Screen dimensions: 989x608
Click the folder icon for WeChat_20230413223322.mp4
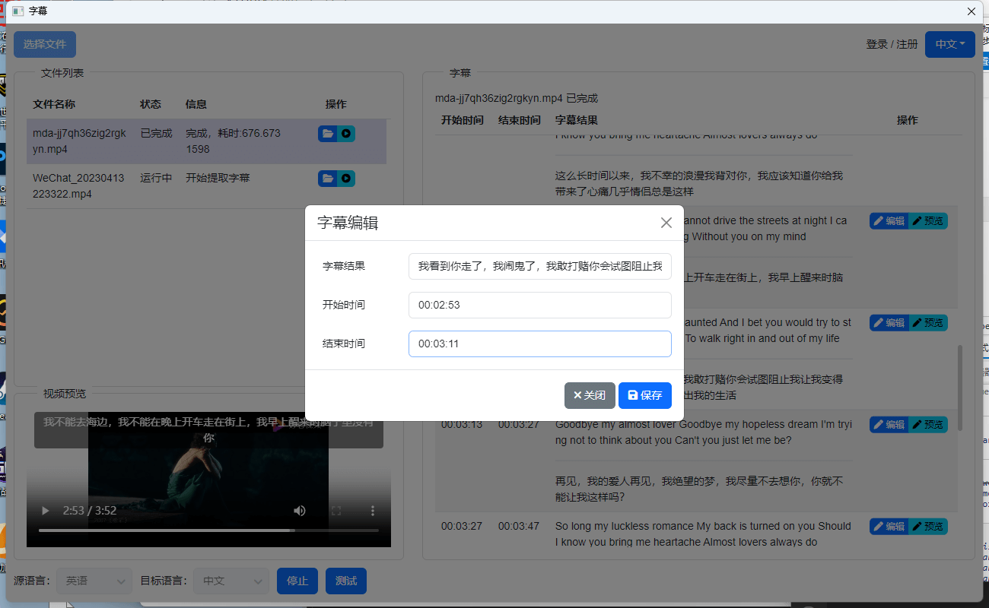tap(327, 178)
